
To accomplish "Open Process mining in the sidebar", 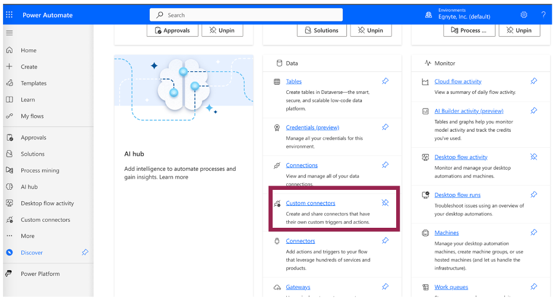I will click(40, 170).
